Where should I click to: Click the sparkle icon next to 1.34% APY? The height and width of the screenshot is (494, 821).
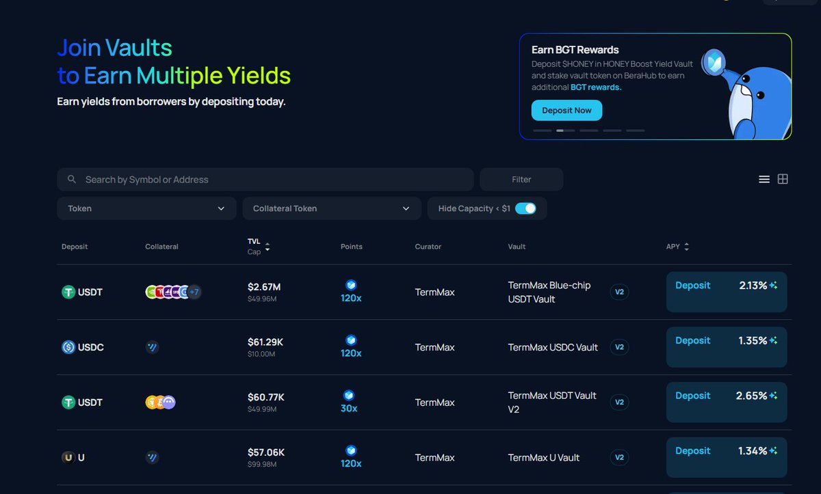pyautogui.click(x=773, y=451)
